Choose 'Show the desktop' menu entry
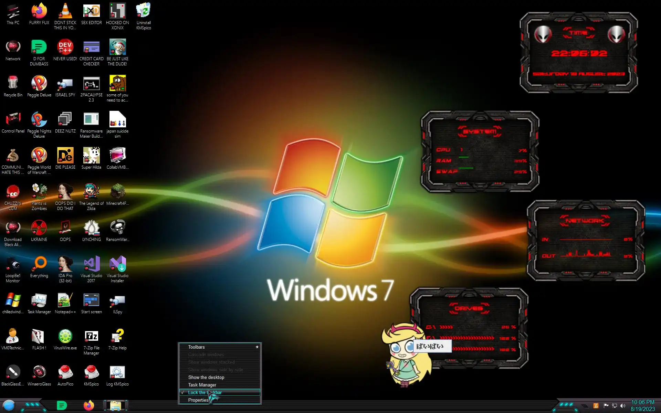 click(x=206, y=377)
